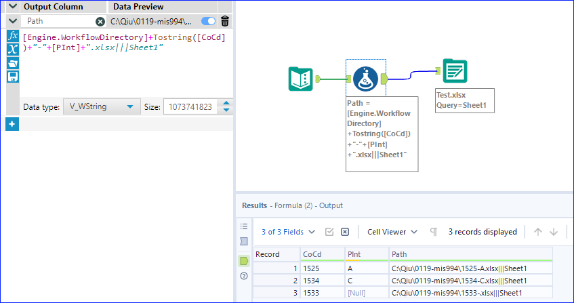This screenshot has width=574, height=303.
Task: Click the Input Data tool output anchor
Action: pos(318,79)
